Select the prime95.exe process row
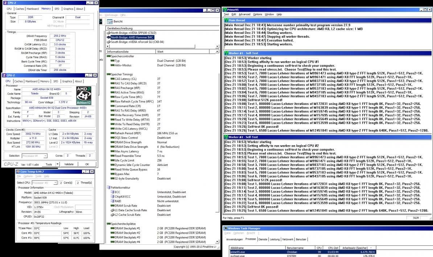The width and height of the screenshot is (433, 257). [x=303, y=252]
